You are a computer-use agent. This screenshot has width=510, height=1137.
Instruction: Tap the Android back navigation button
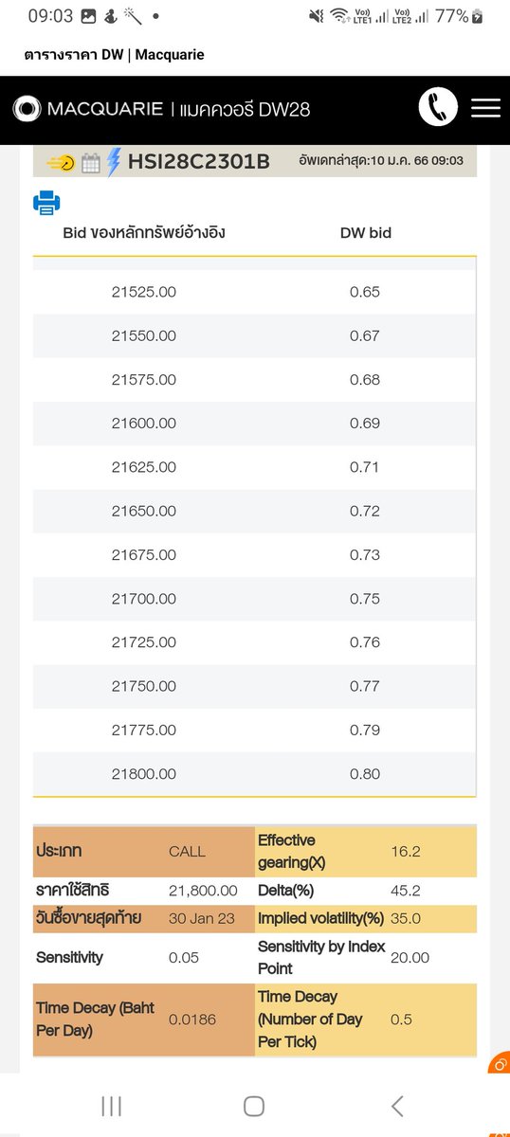[397, 1105]
